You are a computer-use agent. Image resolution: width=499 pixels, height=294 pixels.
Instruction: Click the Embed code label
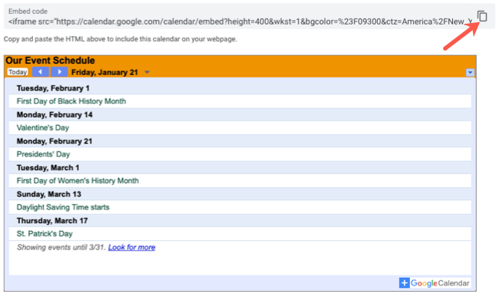tap(28, 12)
